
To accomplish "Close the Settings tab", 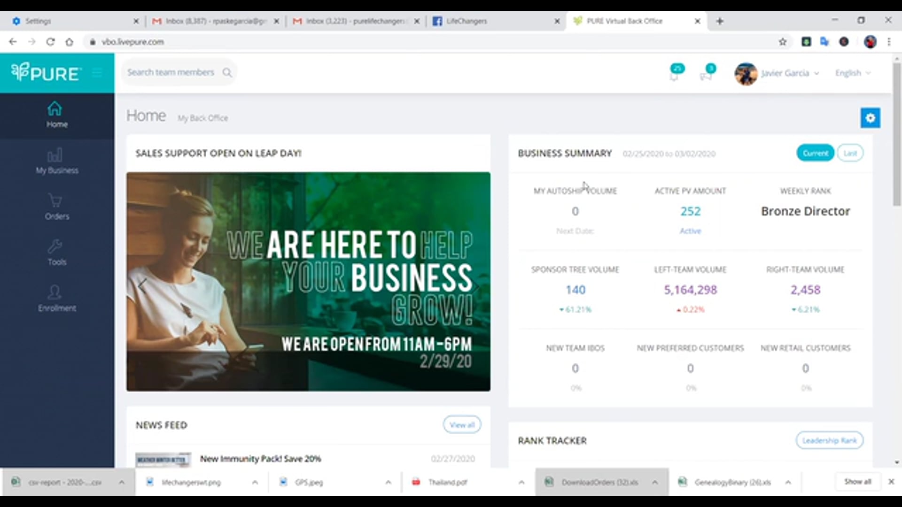I will point(136,21).
